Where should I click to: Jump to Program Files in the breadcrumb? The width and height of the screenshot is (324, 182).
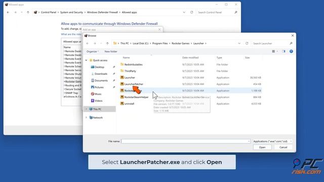click(x=160, y=43)
